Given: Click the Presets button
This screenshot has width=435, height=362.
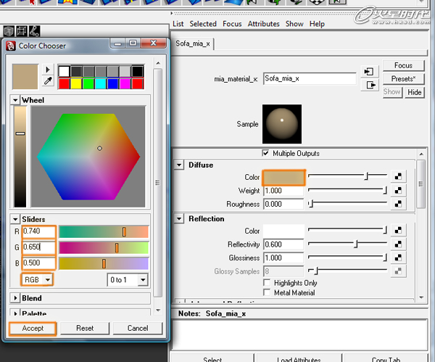Looking at the screenshot, I should [x=403, y=78].
